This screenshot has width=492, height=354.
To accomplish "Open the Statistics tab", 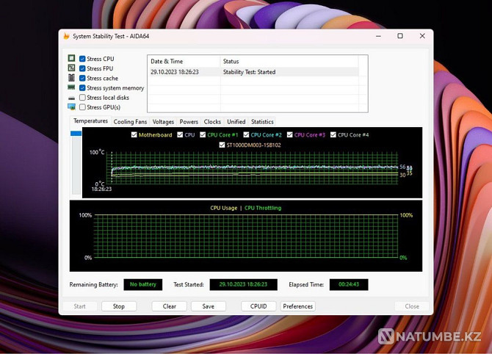I will (x=262, y=122).
